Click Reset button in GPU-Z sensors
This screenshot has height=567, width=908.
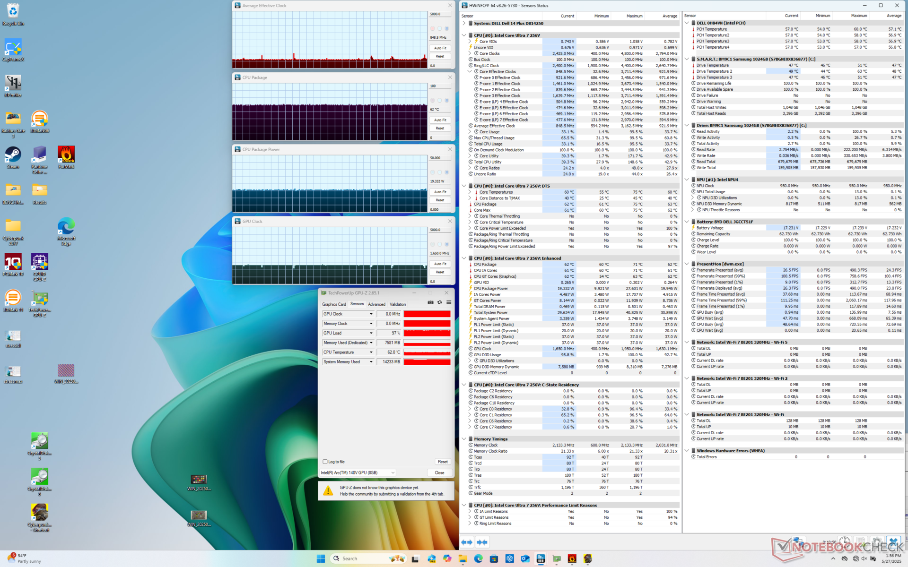(x=442, y=462)
